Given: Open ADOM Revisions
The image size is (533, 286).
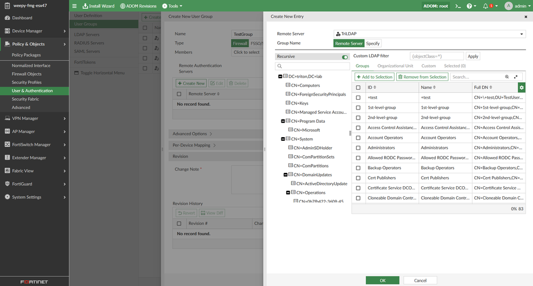Looking at the screenshot, I should coord(138,6).
